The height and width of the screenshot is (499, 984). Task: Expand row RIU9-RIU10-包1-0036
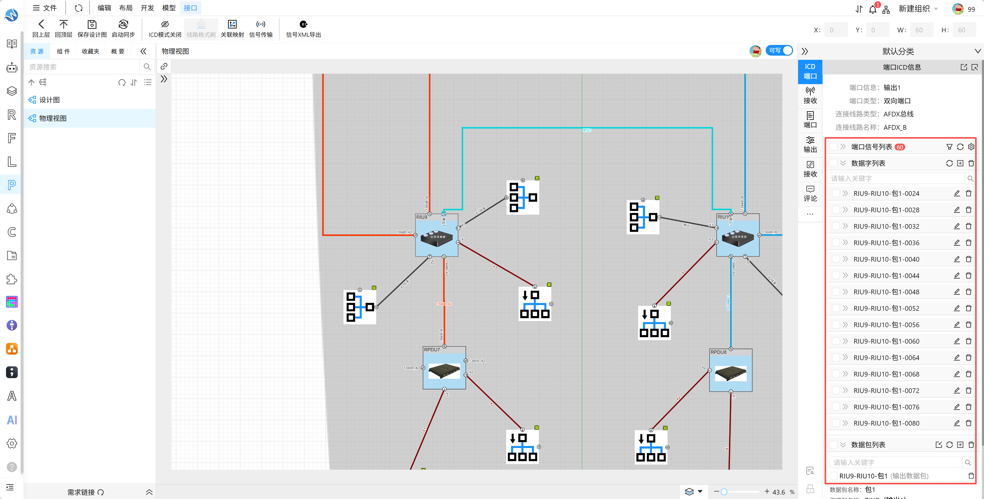845,243
